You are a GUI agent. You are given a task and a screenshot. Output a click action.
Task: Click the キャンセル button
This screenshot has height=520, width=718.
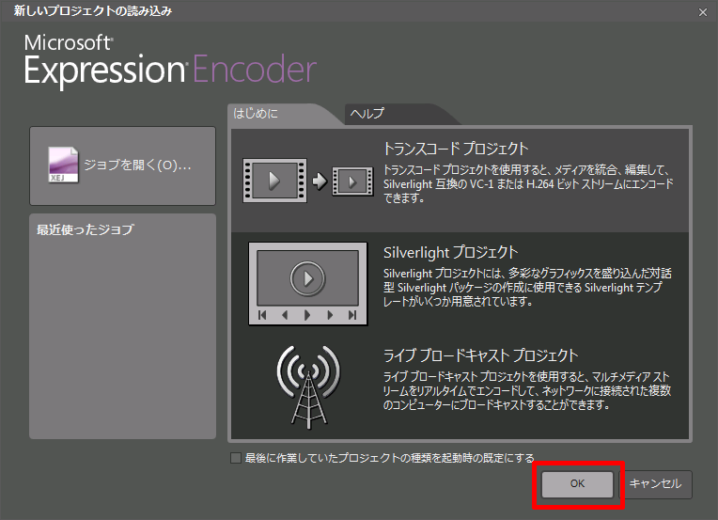pyautogui.click(x=656, y=484)
